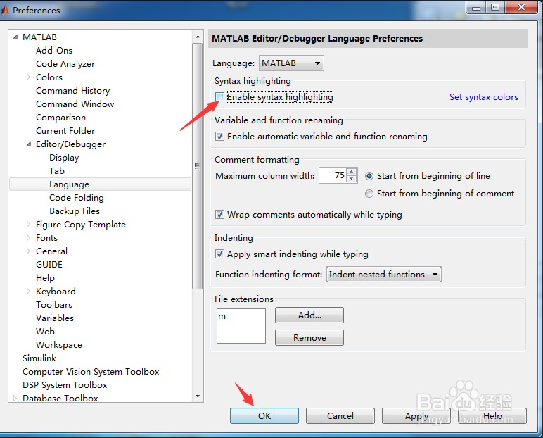Select Toolbars preferences
Screen dimensions: 543x438
[x=54, y=305]
